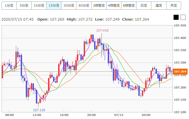
Task: Click the Low: 107.249 value
Action: tap(107, 19)
